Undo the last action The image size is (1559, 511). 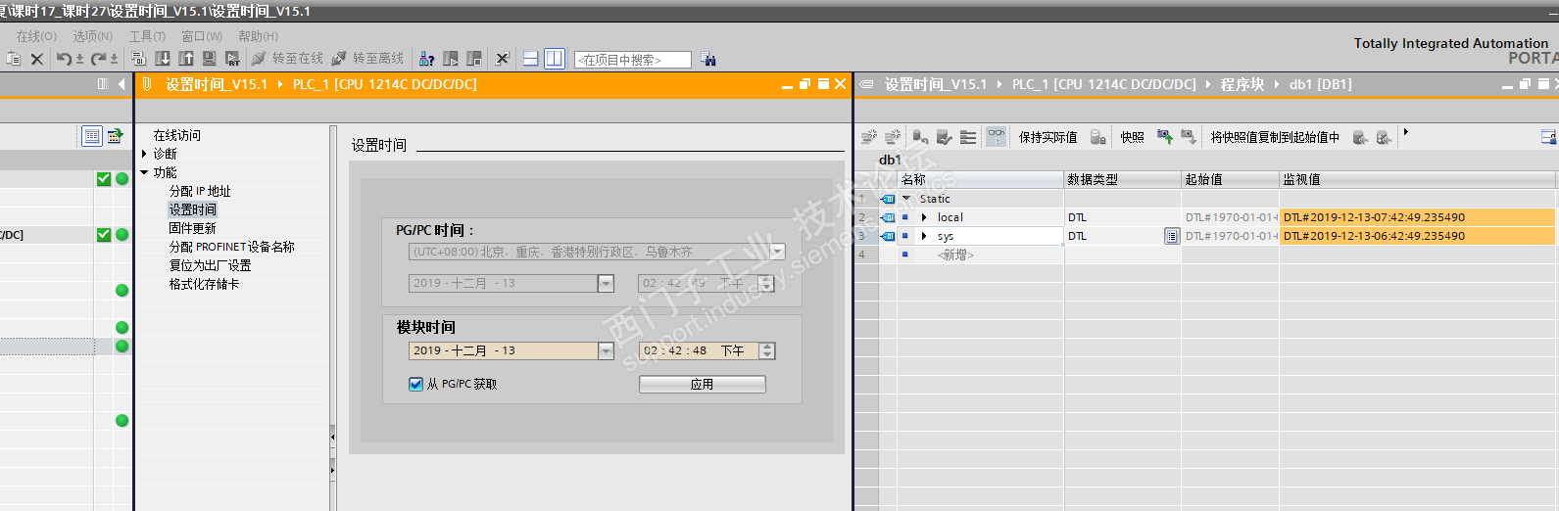[64, 59]
